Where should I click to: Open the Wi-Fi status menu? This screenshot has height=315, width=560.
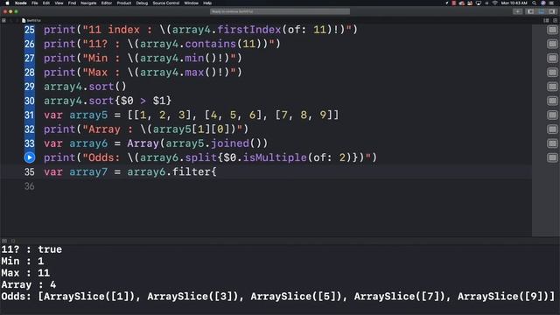(495, 3)
